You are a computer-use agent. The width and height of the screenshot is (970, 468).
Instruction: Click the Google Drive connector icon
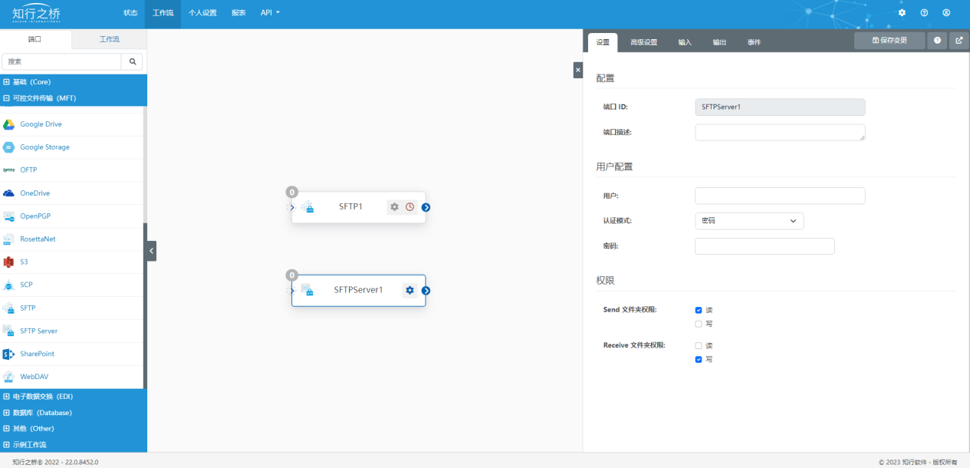[9, 124]
